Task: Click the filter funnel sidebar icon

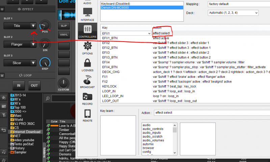Action: (x=4, y=115)
